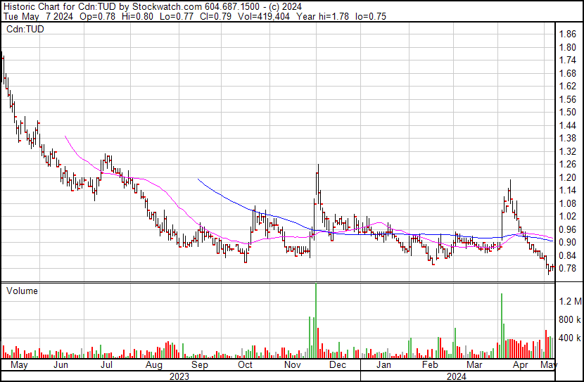Select the 'Vol=419,404' volume value
The height and width of the screenshot is (382, 584).
tap(263, 16)
